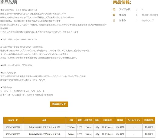Screen dimensions: 158x138
Task: Click the 130cm cell
Action: tap(88, 127)
